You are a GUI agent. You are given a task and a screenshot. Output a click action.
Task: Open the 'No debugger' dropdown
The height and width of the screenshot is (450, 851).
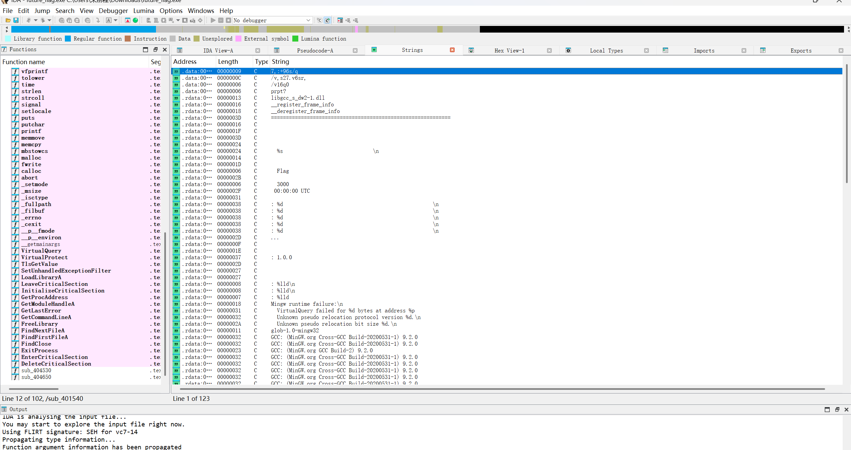tap(308, 20)
